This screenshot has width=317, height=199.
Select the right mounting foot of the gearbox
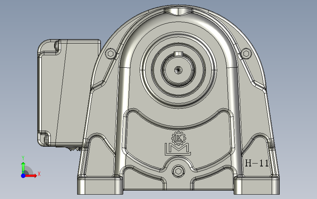[x=257, y=185]
